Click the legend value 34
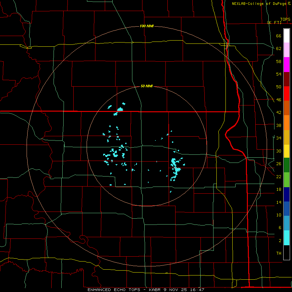This screenshot has width=292, height=292. (x=279, y=138)
